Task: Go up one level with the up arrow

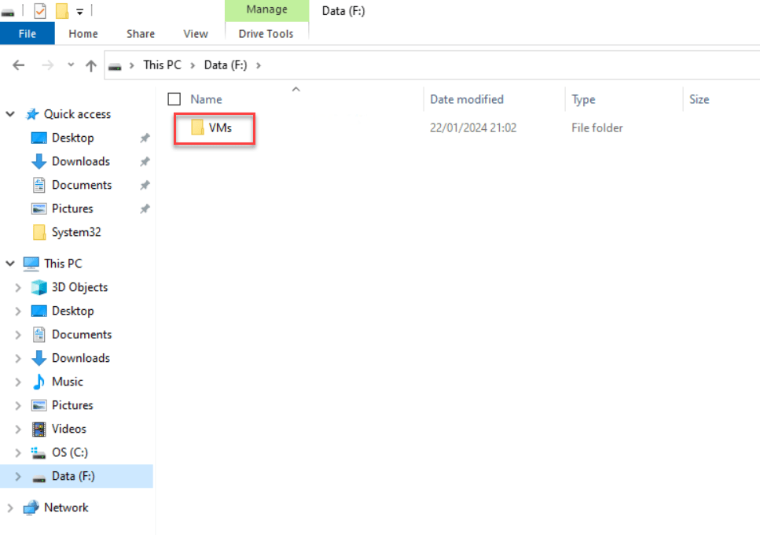Action: click(91, 66)
